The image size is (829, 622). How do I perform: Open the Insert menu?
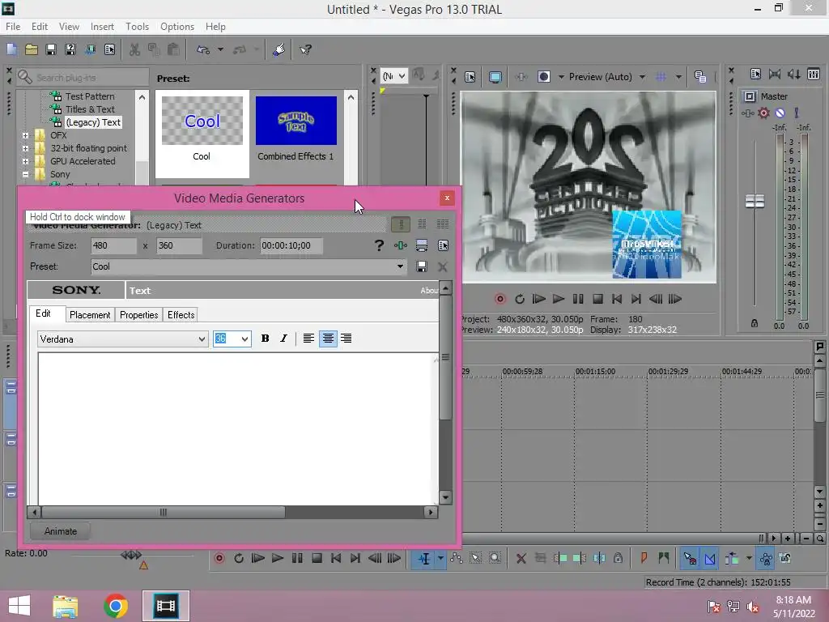coord(102,27)
